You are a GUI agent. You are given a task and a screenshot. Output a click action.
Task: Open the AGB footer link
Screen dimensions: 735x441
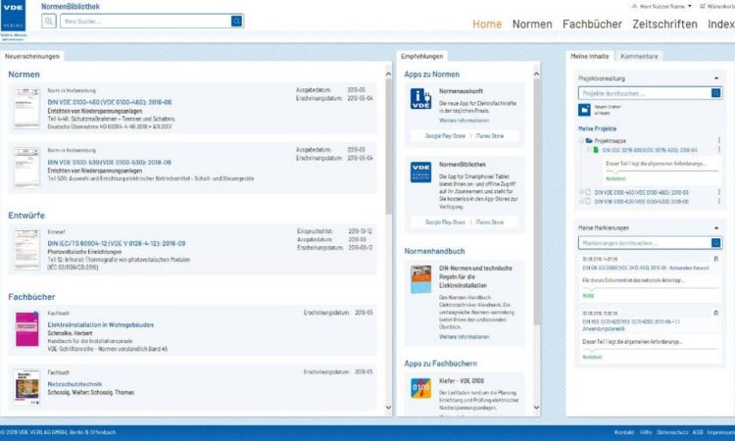click(697, 432)
